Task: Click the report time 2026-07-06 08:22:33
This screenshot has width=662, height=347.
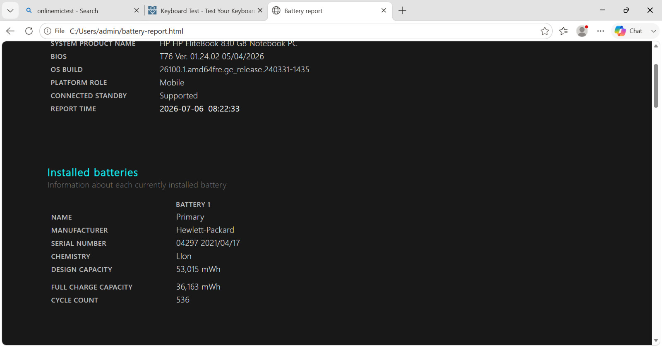Action: 199,109
